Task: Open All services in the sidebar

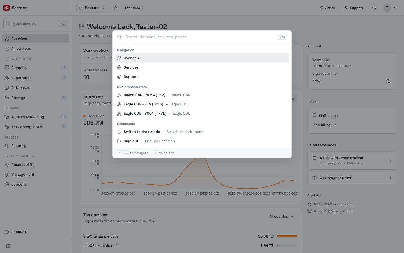Action: (x=36, y=49)
